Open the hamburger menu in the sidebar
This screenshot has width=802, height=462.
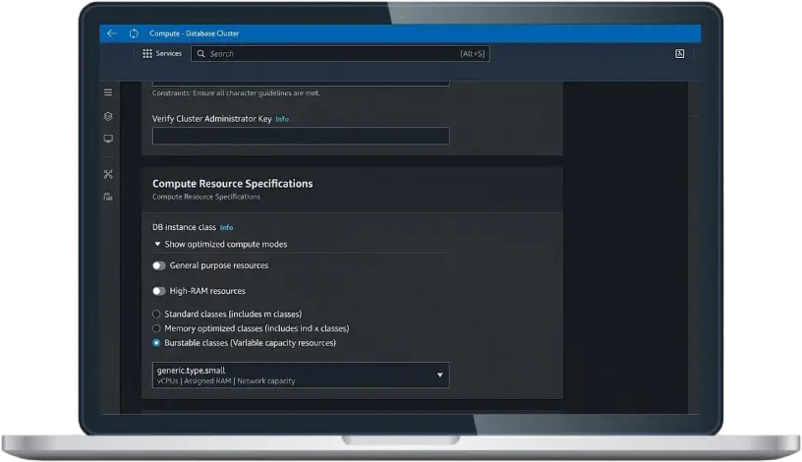(x=108, y=92)
